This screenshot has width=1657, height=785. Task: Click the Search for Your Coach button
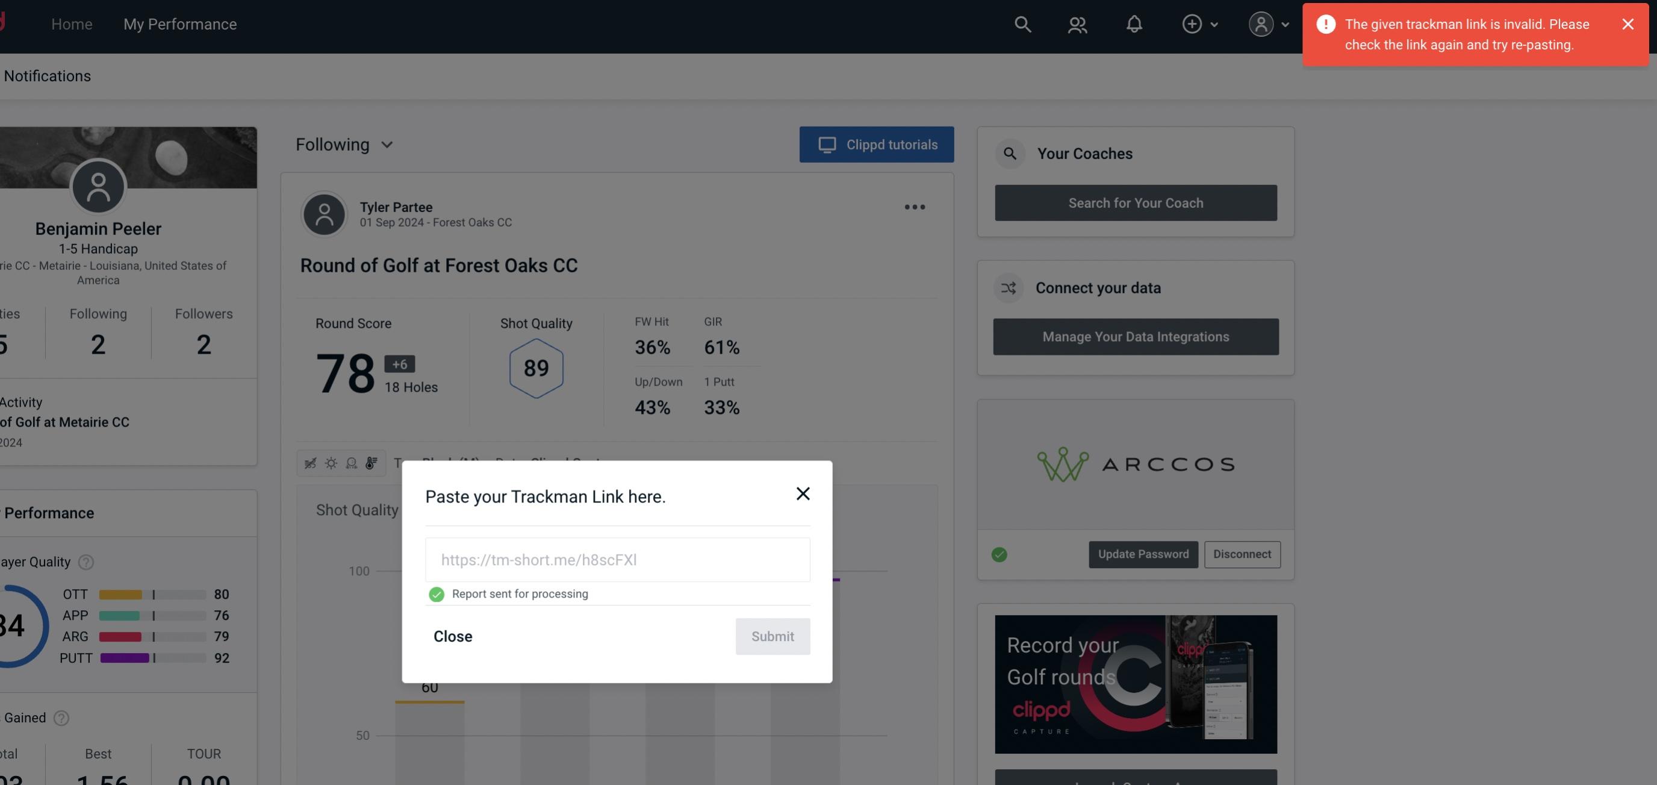[x=1136, y=203]
